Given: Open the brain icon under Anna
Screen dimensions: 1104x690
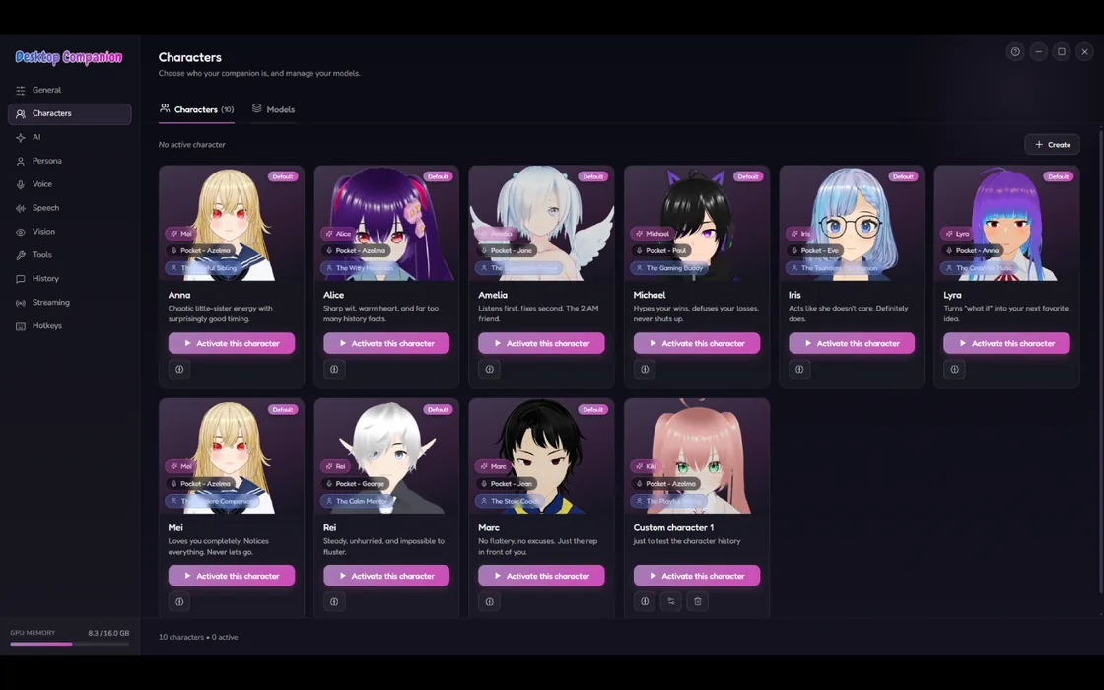Looking at the screenshot, I should point(178,369).
